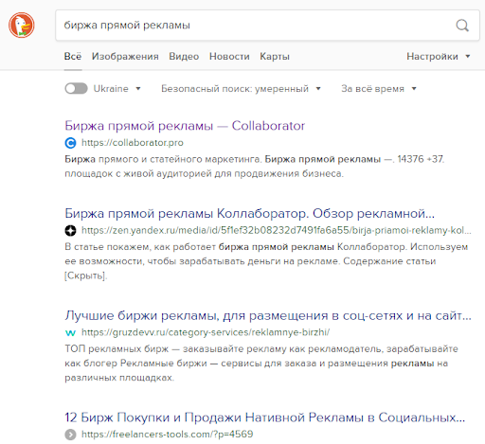
Task: Open result Биржа прямой рекламы — Collaborator
Action: (185, 126)
